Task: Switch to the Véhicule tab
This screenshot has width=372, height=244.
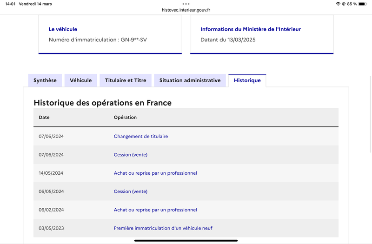Action: pyautogui.click(x=80, y=80)
